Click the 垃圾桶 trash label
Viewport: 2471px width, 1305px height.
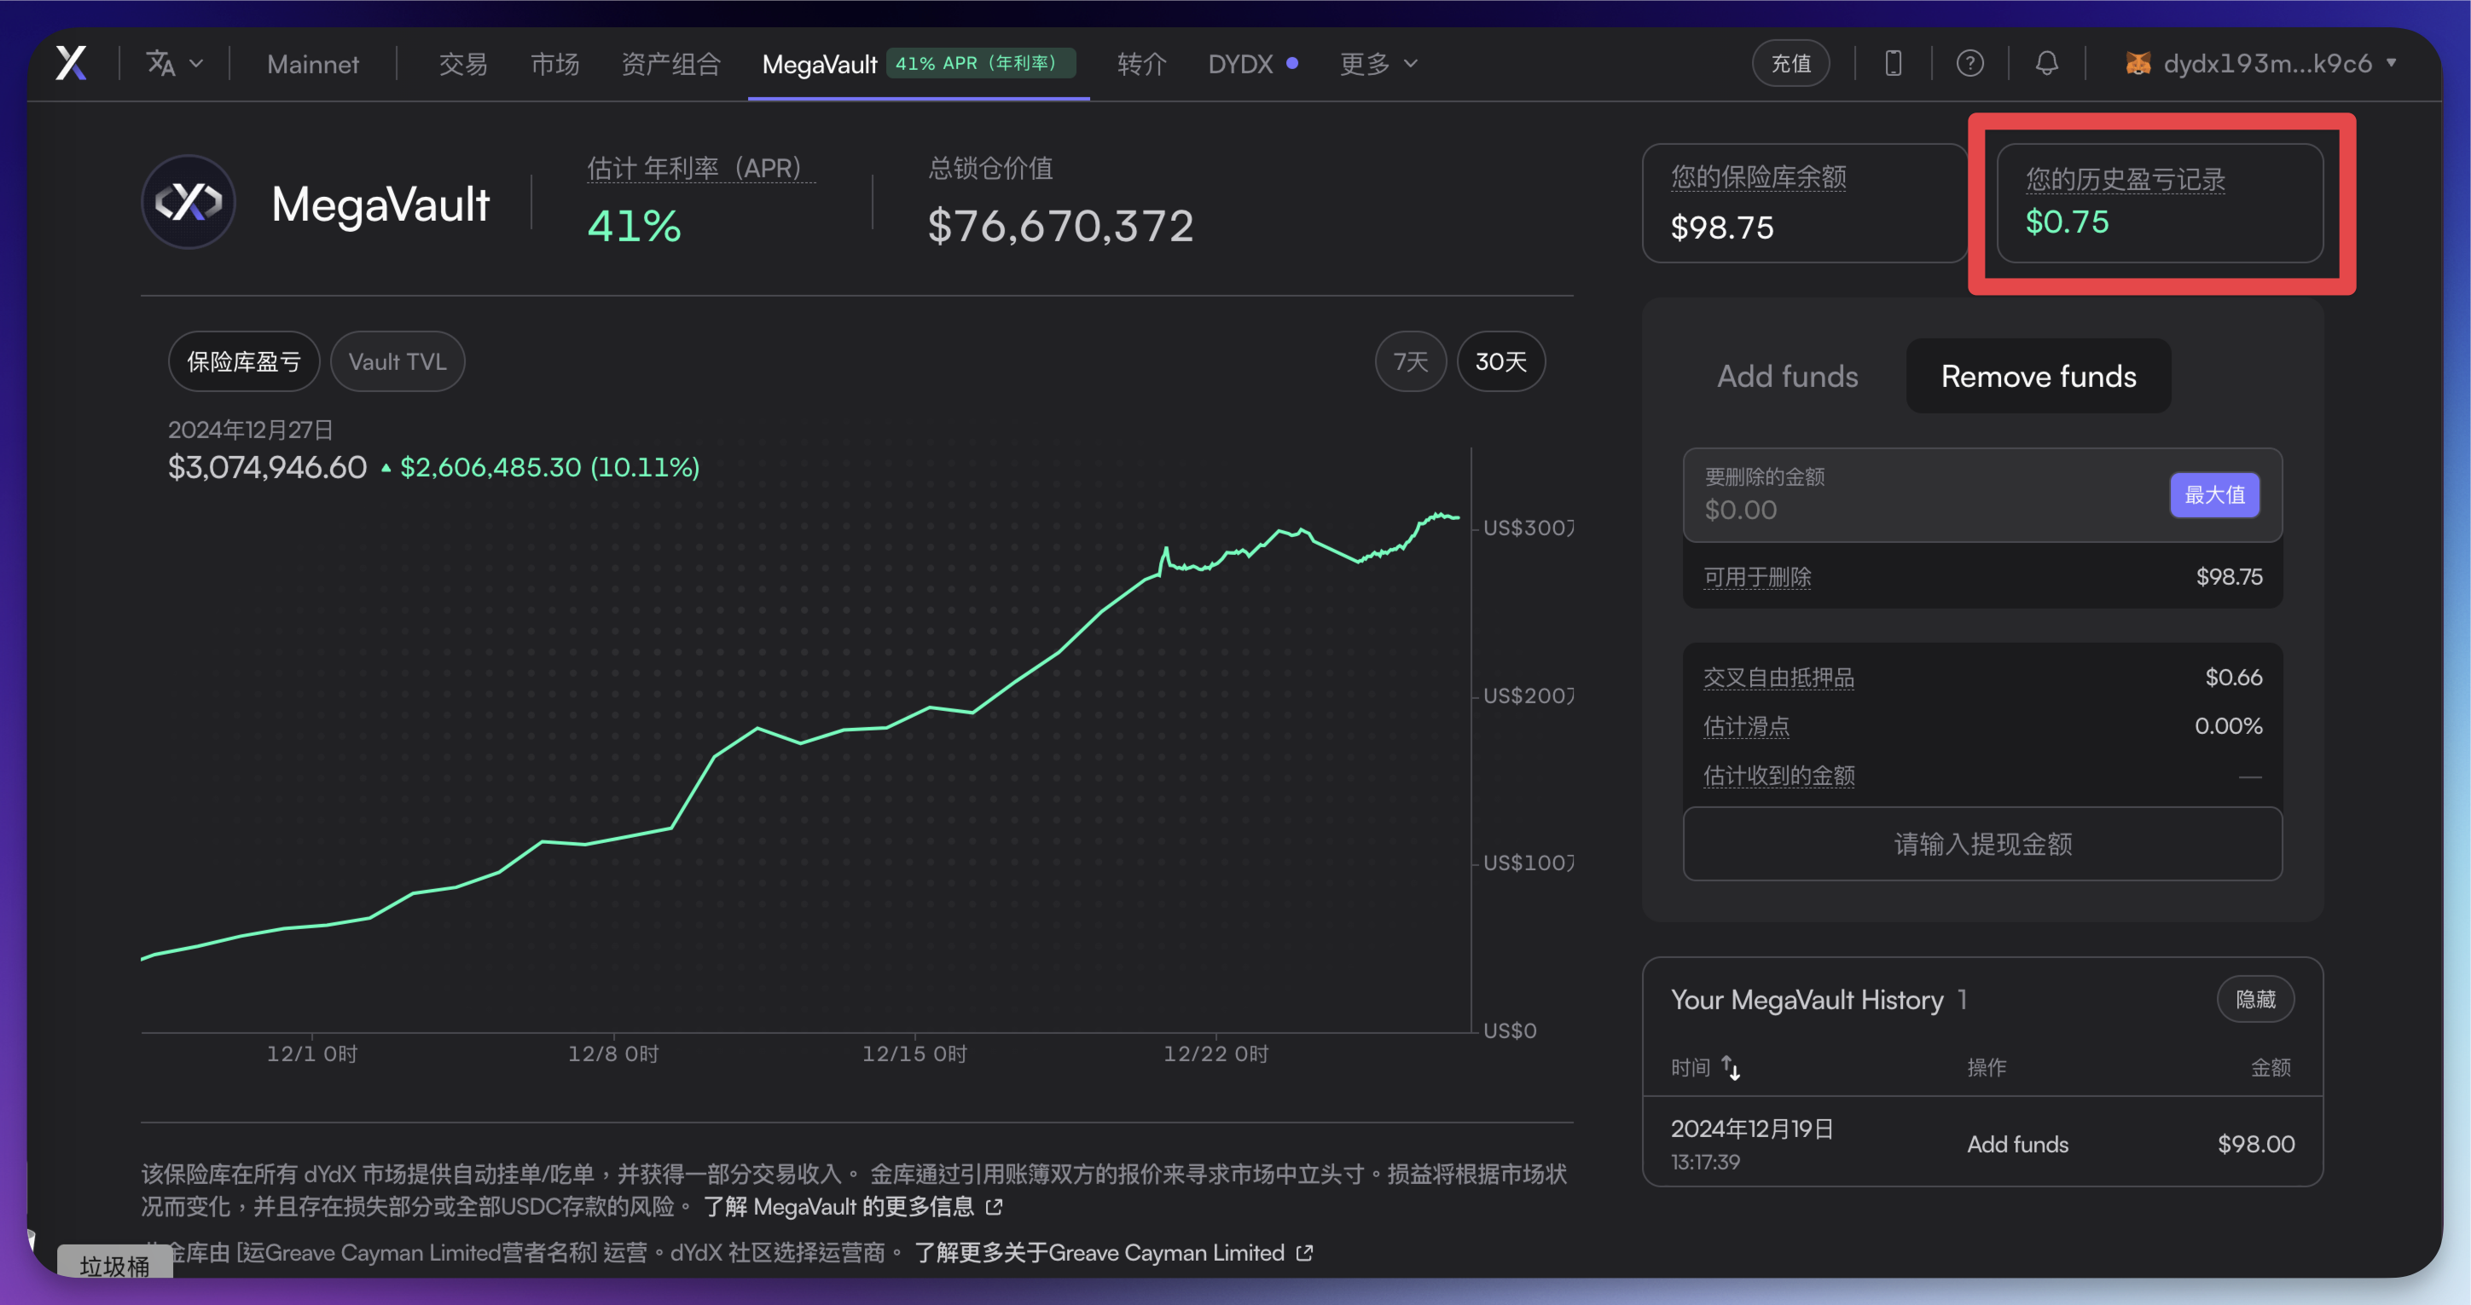pyautogui.click(x=114, y=1266)
